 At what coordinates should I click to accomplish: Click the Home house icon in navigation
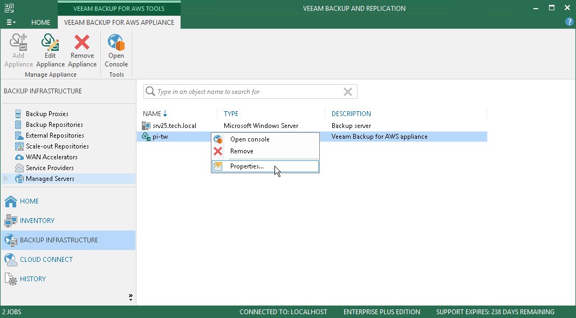(x=11, y=201)
